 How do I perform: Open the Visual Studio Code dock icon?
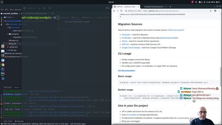pos(3,79)
